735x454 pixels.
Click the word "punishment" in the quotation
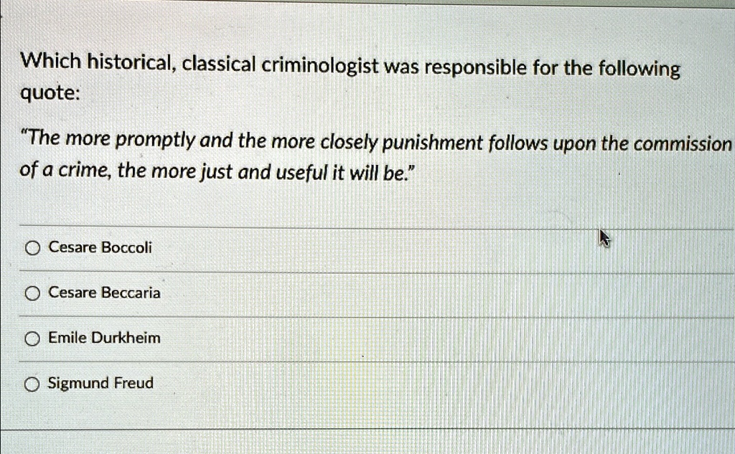click(432, 143)
